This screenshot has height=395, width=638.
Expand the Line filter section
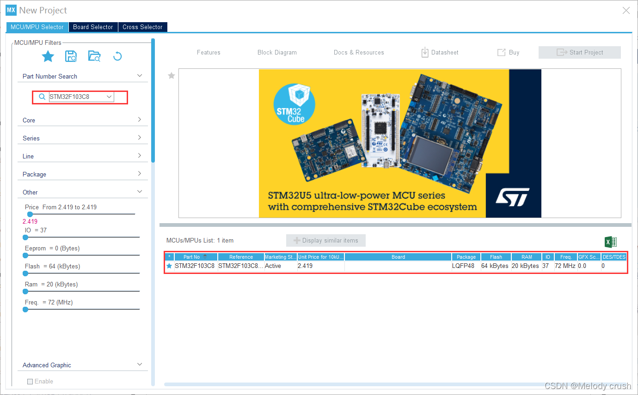pyautogui.click(x=140, y=156)
